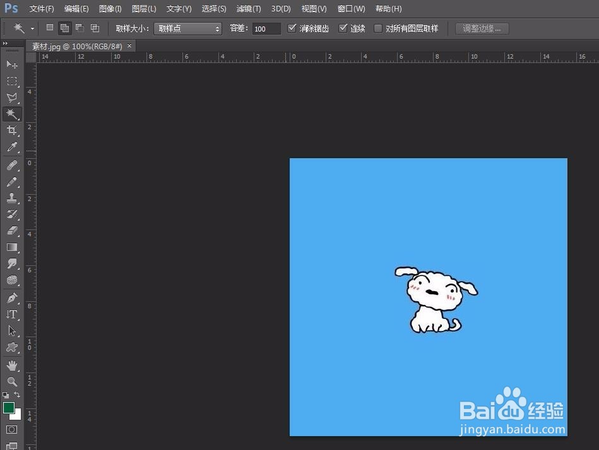Select the Pen tool
The width and height of the screenshot is (599, 450).
coord(12,298)
